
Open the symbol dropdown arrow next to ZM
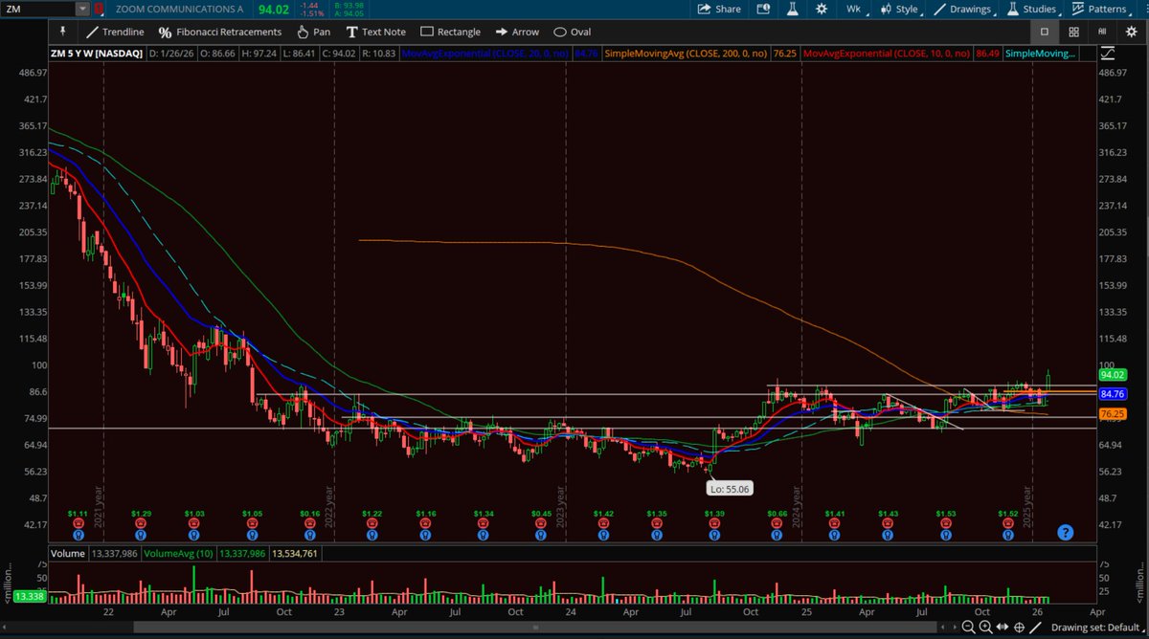click(x=81, y=9)
